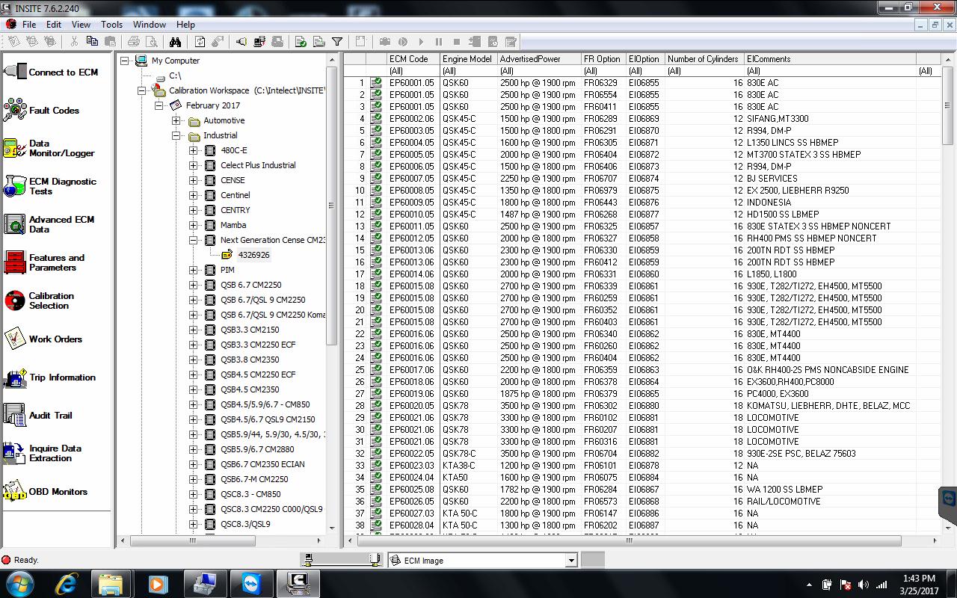Select the C:\ drive item
The height and width of the screenshot is (598, 957).
(x=175, y=75)
